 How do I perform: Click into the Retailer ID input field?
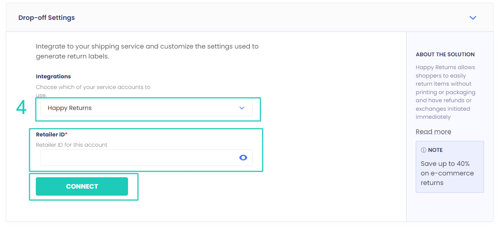(x=146, y=157)
